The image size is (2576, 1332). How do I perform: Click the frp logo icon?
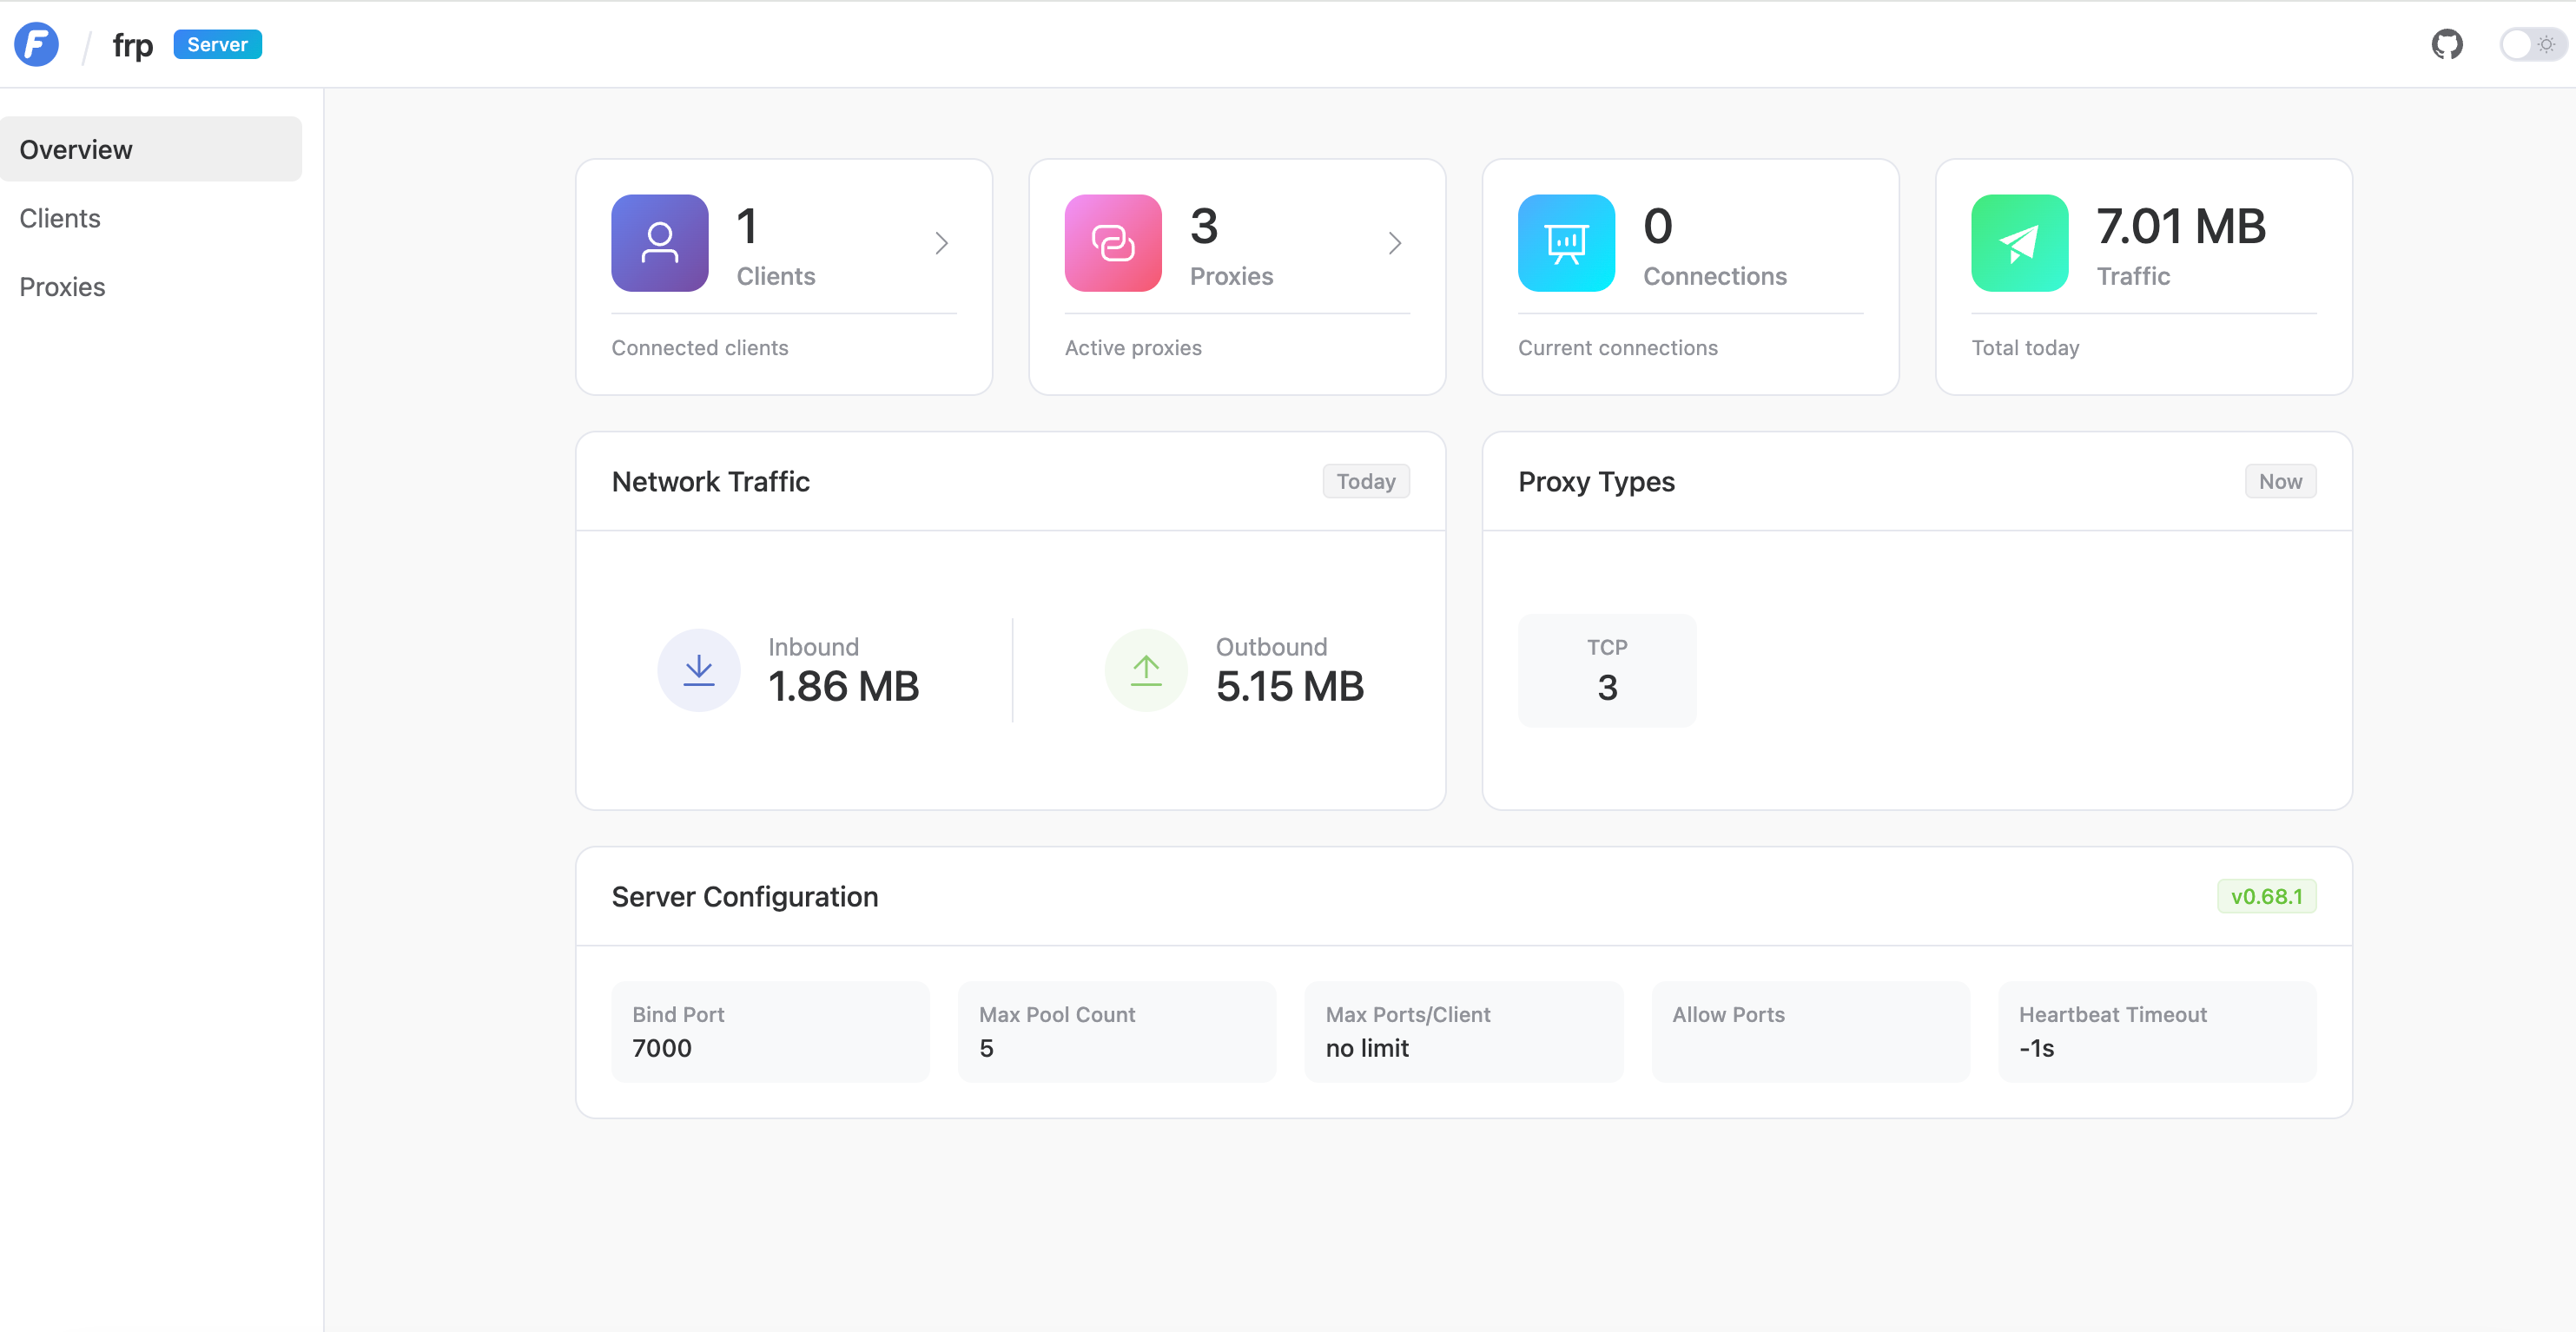[x=36, y=44]
